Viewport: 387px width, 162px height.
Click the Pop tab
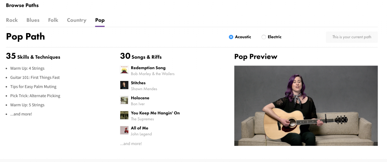tap(100, 20)
